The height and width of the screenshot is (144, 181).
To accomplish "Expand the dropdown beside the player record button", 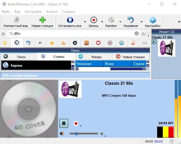I will coord(80,126).
